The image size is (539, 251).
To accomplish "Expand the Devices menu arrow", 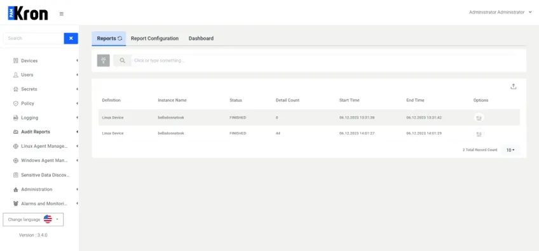I will pyautogui.click(x=77, y=61).
